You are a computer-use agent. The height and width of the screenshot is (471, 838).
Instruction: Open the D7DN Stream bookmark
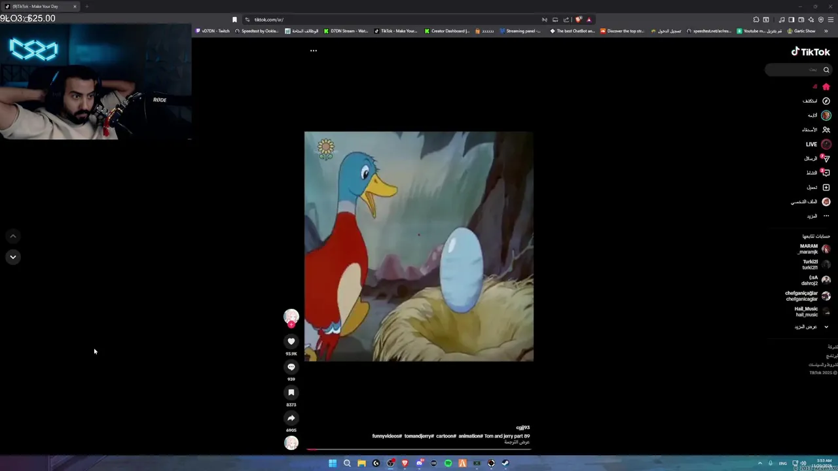[x=347, y=31]
